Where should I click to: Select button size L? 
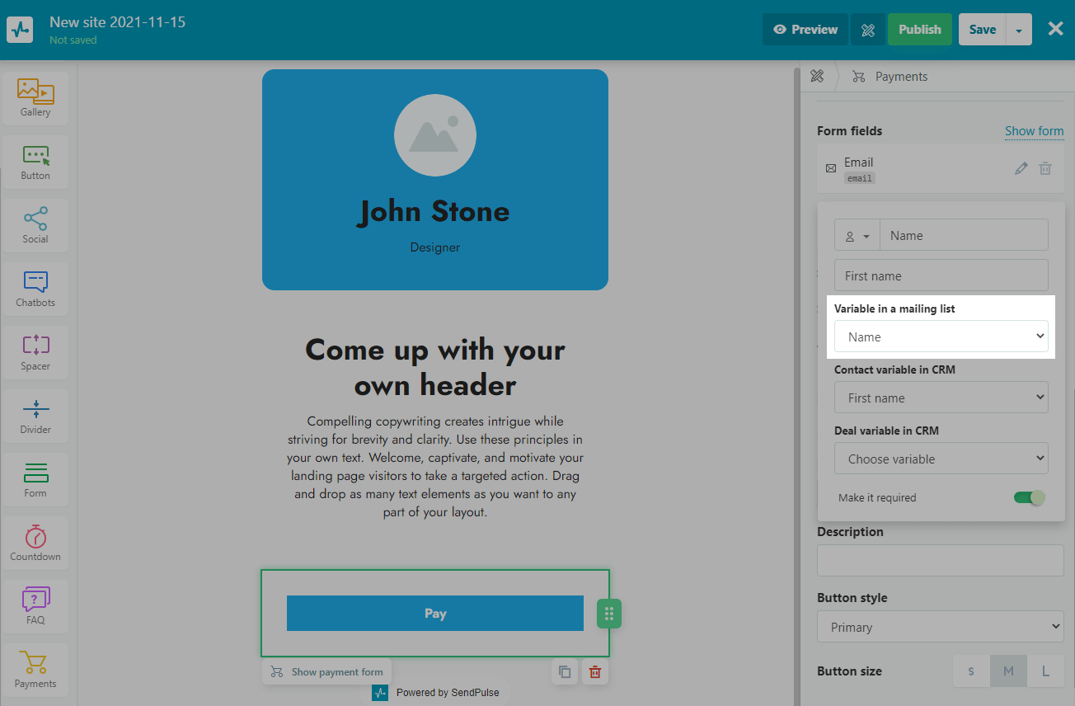[x=1045, y=671]
